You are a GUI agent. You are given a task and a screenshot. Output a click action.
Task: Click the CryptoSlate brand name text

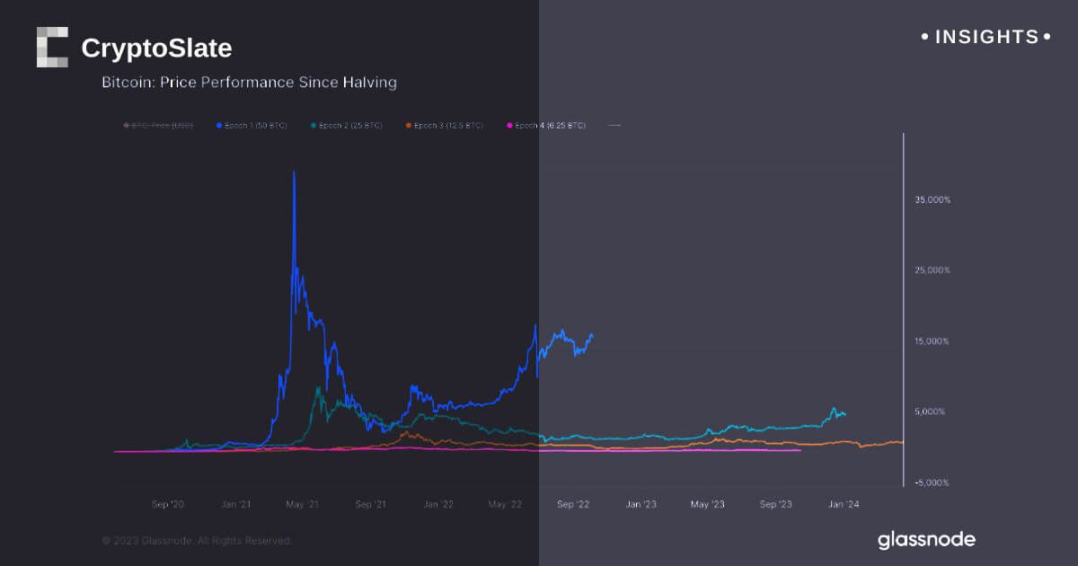156,49
